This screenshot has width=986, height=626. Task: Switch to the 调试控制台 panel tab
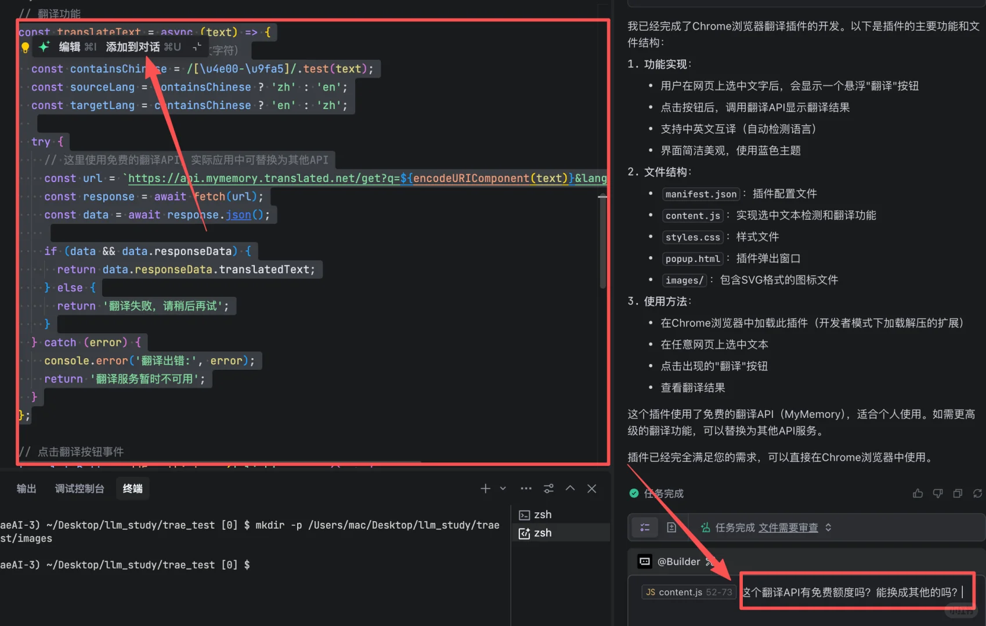pos(80,489)
